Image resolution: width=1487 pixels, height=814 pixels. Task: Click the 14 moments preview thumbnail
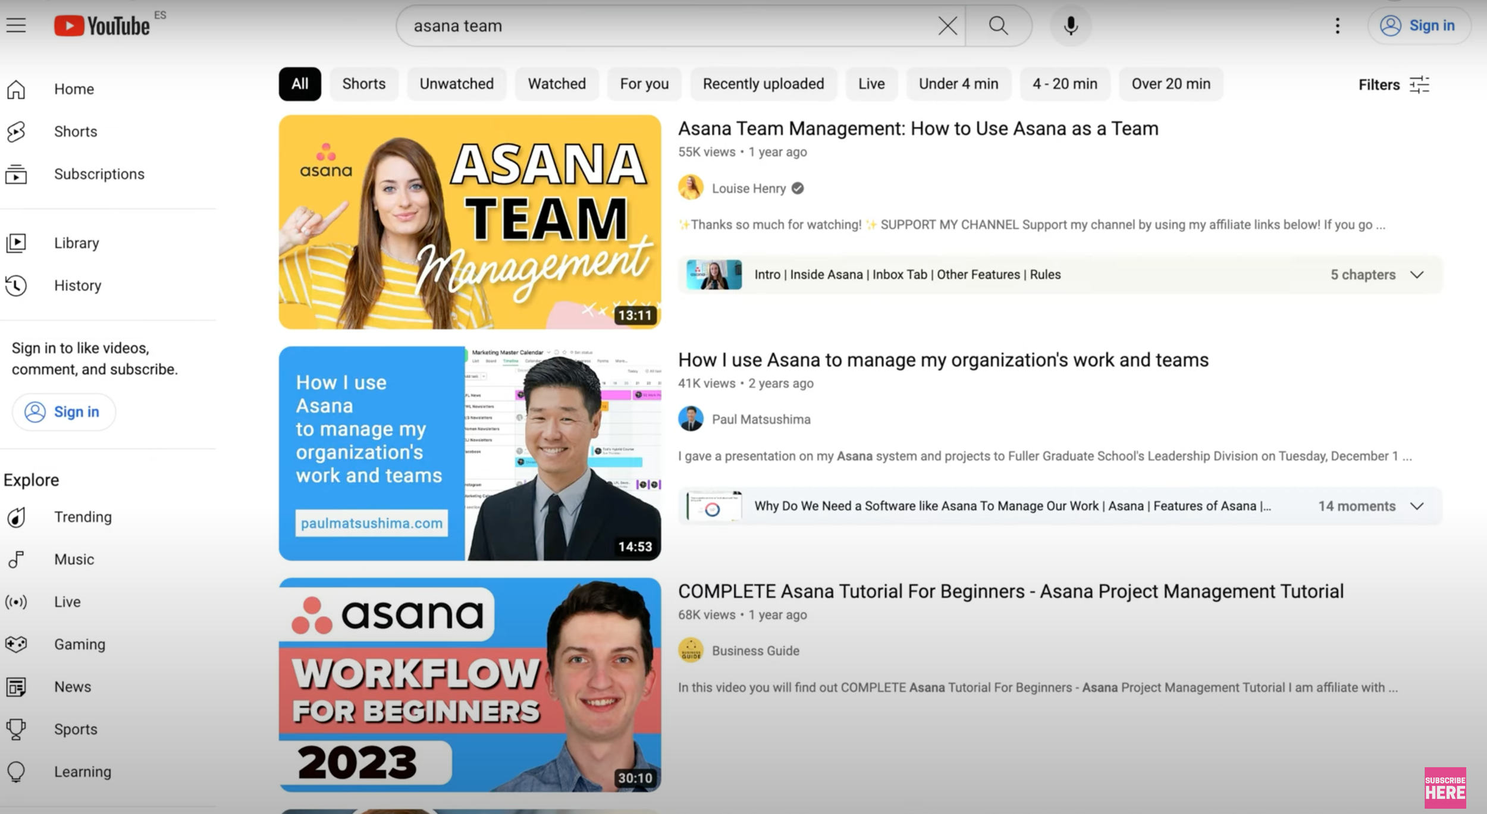(x=714, y=506)
